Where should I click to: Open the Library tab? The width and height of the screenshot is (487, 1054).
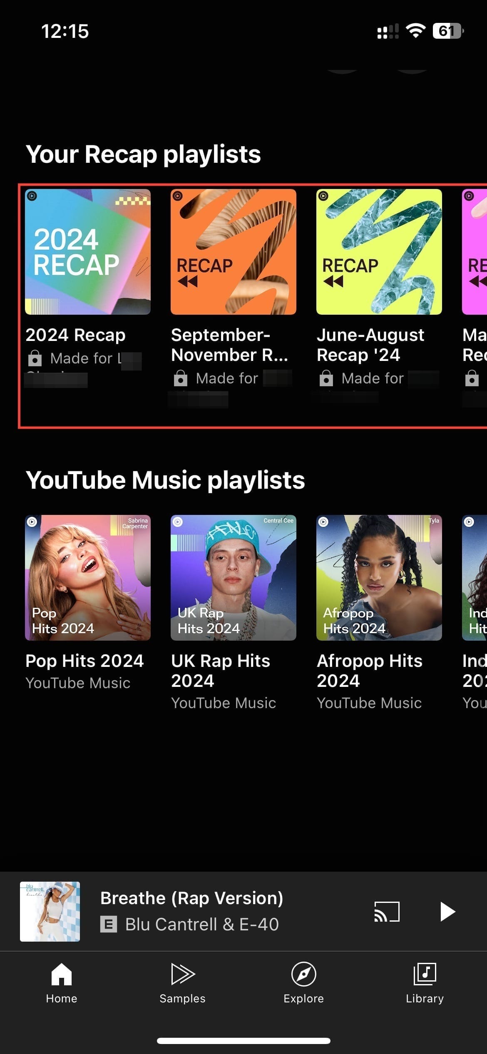click(x=425, y=983)
